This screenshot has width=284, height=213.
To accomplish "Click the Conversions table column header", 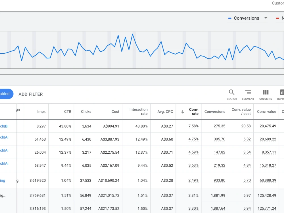I will click(215, 112).
